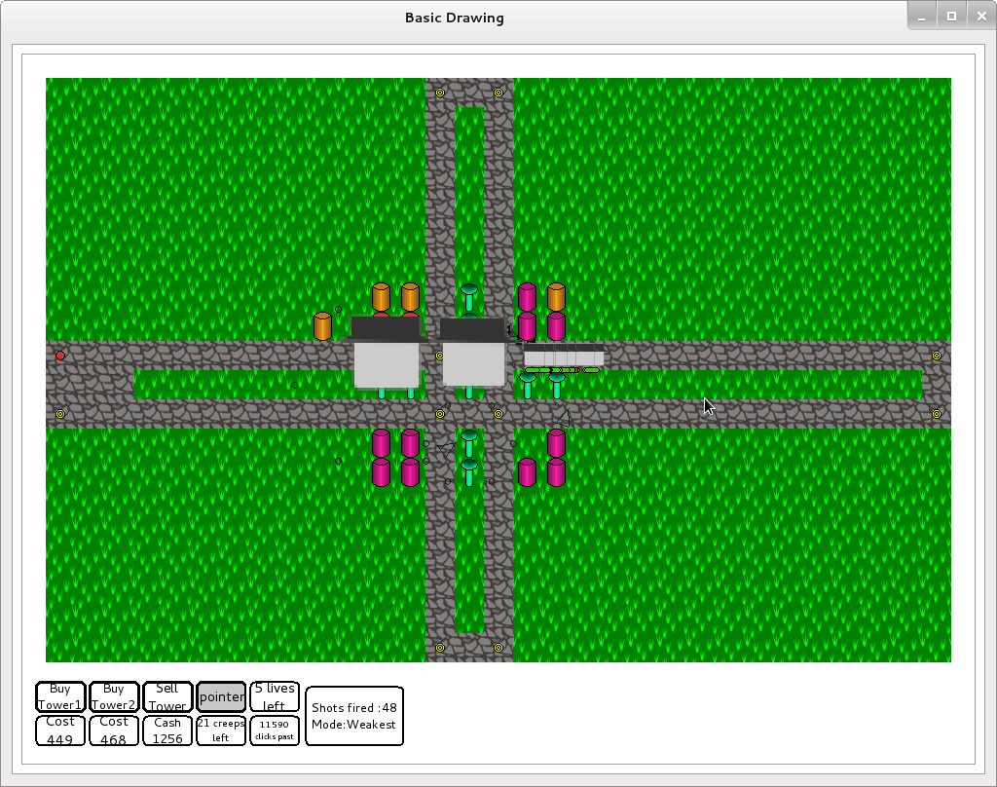Select the teal tower above the horizontal road in the centre strip
The width and height of the screenshot is (997, 787).
pos(468,298)
